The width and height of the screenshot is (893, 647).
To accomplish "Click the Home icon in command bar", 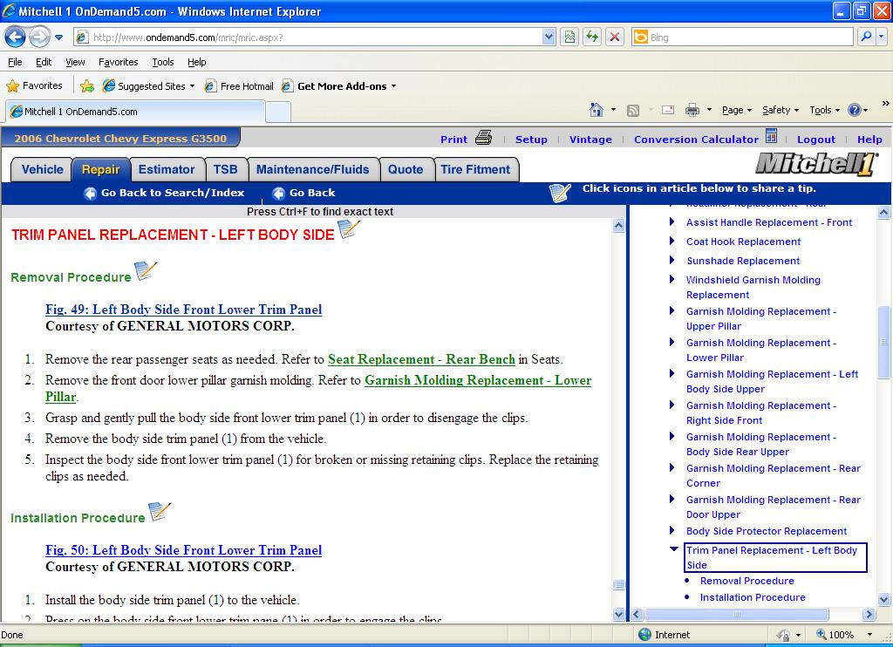I will coord(596,110).
